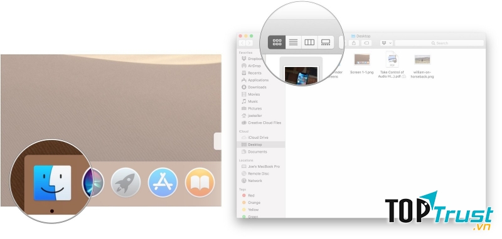
Task: Click the Share toolbar button
Action: [354, 43]
